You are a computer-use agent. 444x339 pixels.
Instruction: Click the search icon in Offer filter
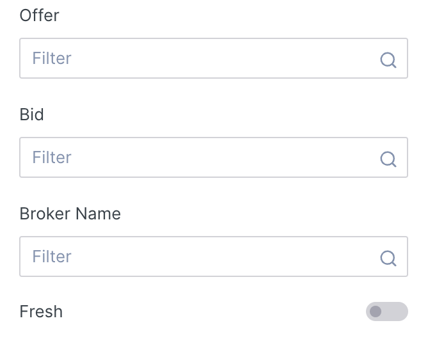388,60
